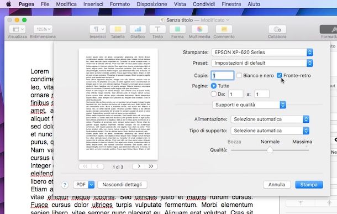Open the Vista menu
Screen dimensions: 337x214
[x=180, y=4]
